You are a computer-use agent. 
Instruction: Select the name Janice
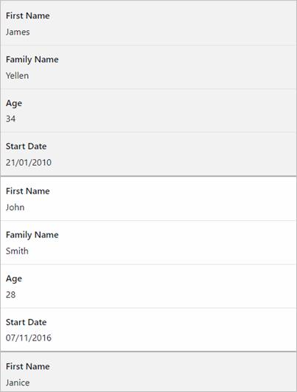pyautogui.click(x=18, y=382)
